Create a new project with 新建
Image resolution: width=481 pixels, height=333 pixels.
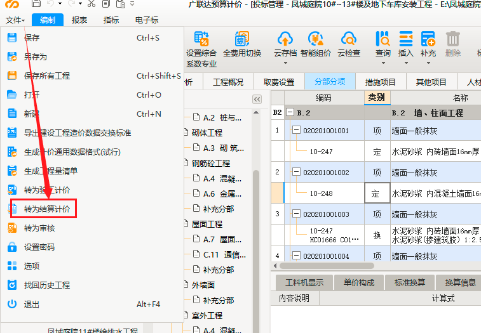[92, 114]
